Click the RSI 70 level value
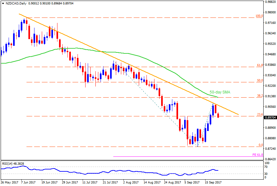This screenshot has height=186, width=277. (266, 167)
